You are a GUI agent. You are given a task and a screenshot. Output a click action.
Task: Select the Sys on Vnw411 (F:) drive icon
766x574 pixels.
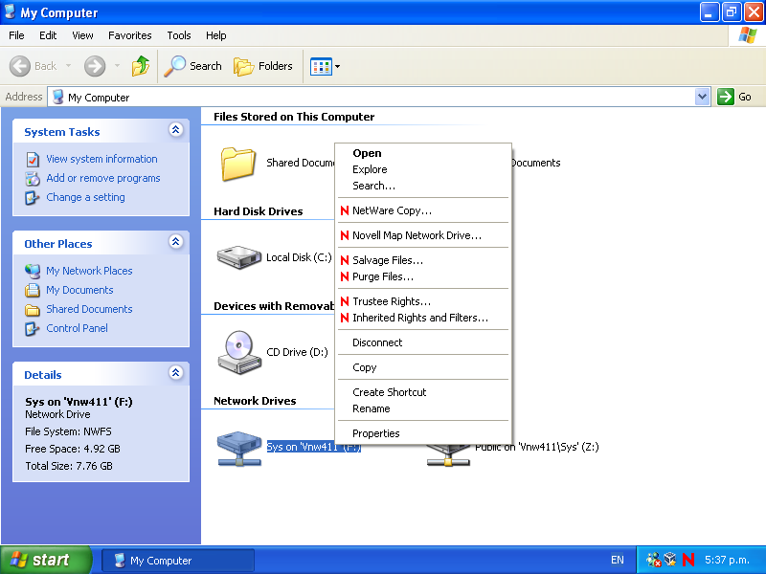(x=238, y=448)
